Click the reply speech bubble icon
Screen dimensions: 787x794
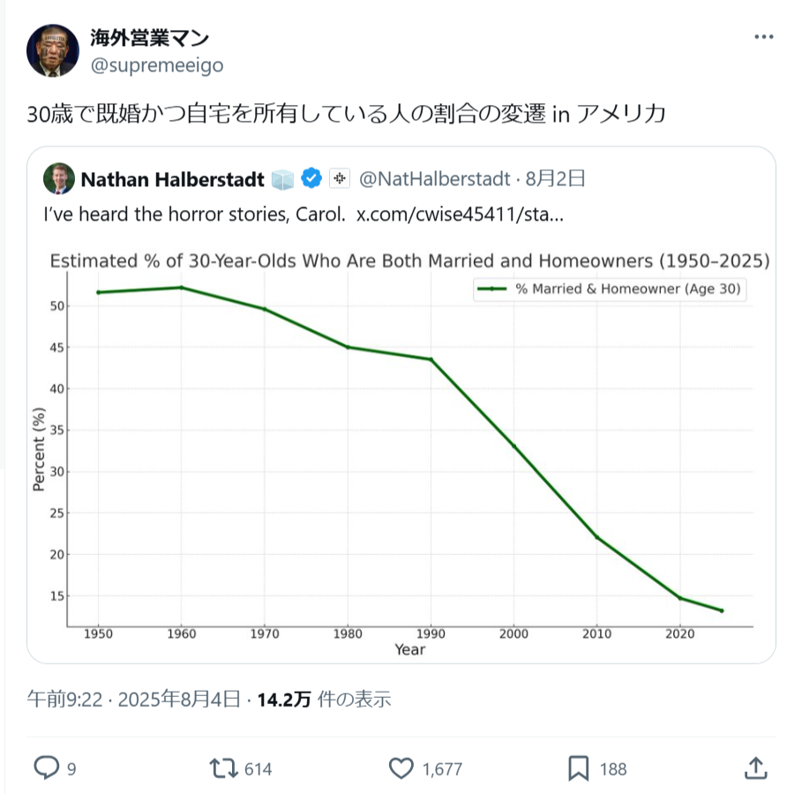45,768
